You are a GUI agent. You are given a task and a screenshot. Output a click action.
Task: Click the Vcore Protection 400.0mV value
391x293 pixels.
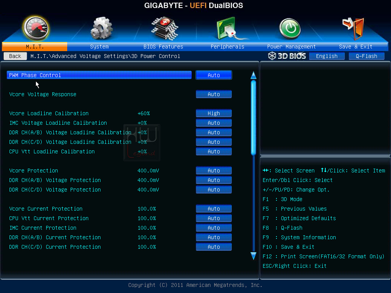(148, 171)
